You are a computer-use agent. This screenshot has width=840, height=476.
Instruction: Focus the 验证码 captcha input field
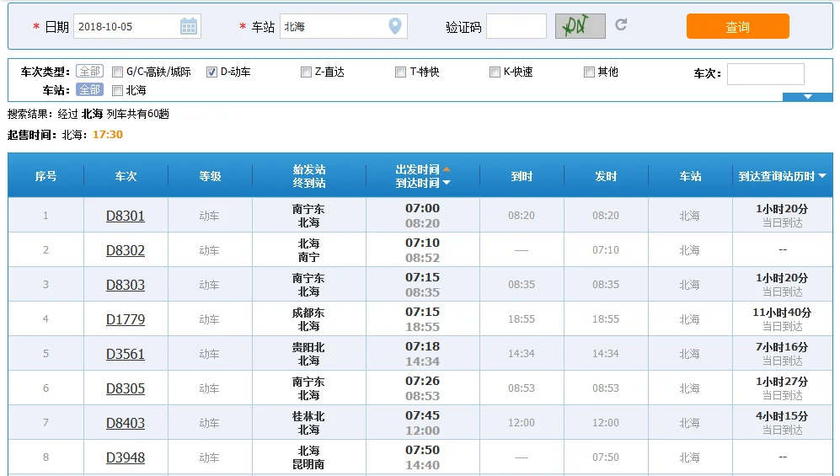pyautogui.click(x=516, y=26)
